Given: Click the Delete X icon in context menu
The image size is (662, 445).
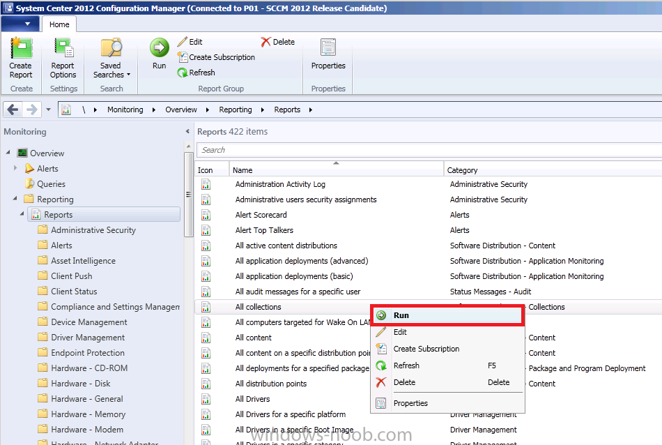Looking at the screenshot, I should 380,382.
